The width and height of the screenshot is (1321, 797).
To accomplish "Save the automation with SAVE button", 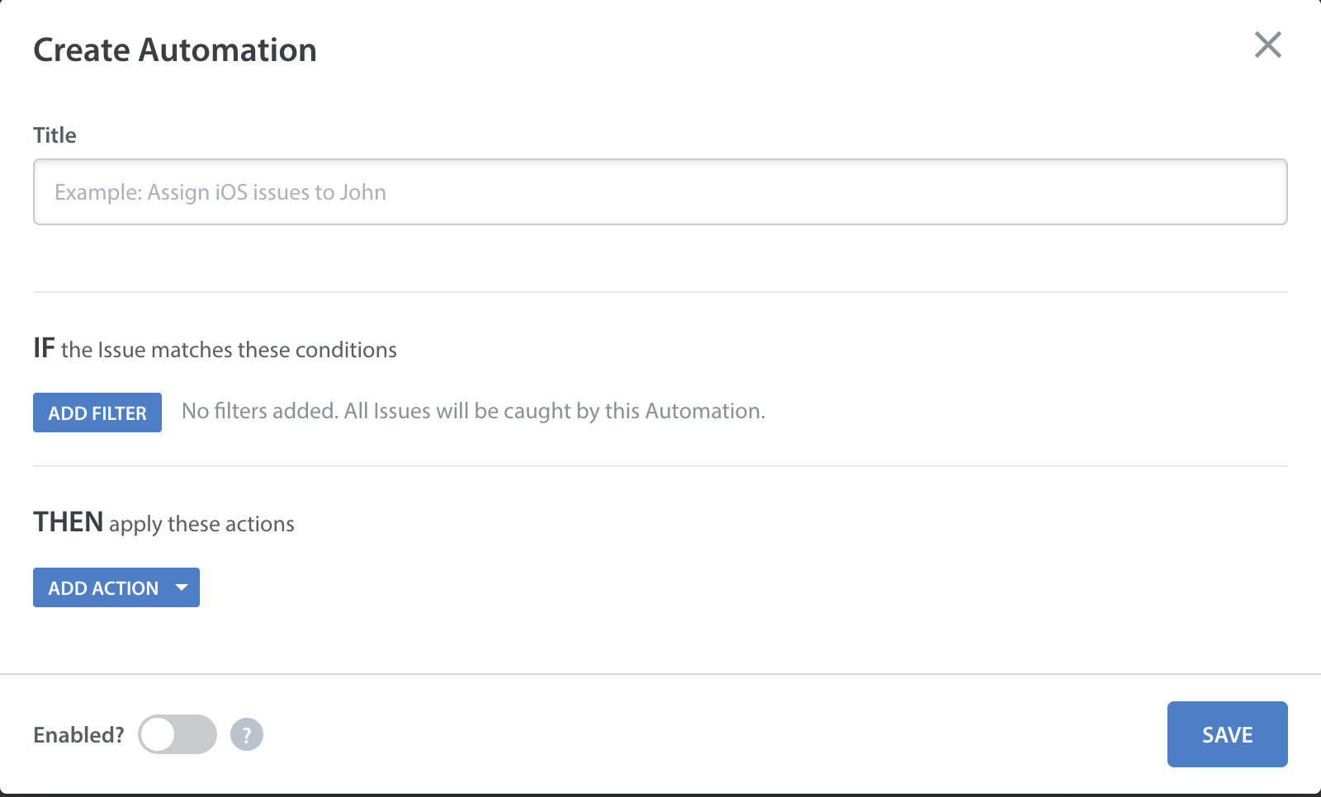I will tap(1227, 734).
